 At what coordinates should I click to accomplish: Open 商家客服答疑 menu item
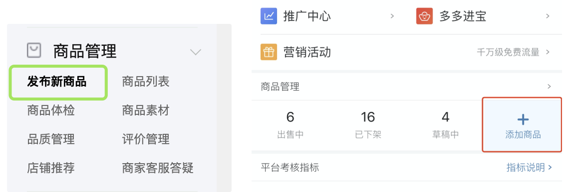(x=158, y=168)
